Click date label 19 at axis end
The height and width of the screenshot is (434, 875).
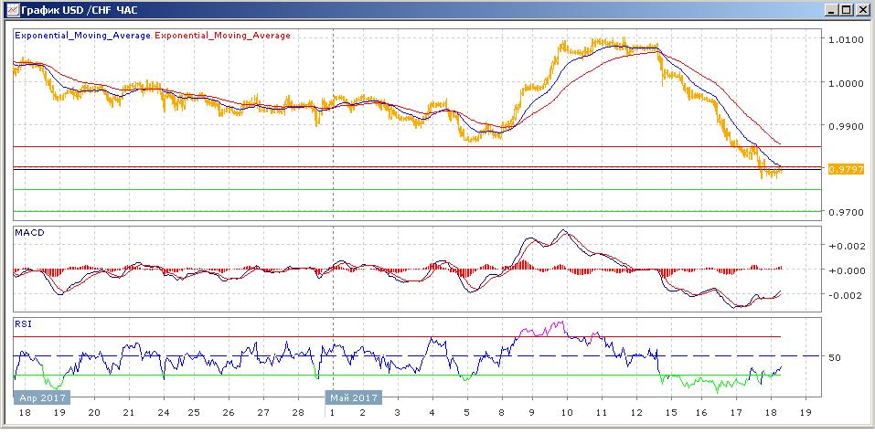click(806, 413)
